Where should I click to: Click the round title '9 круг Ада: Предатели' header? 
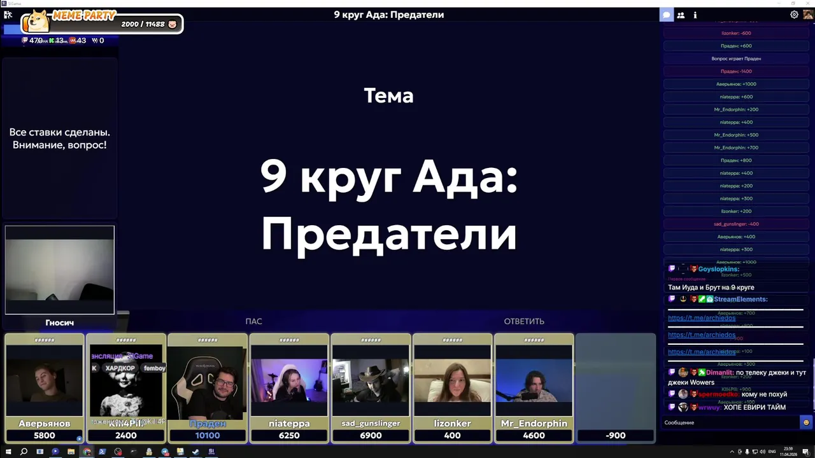pos(388,15)
